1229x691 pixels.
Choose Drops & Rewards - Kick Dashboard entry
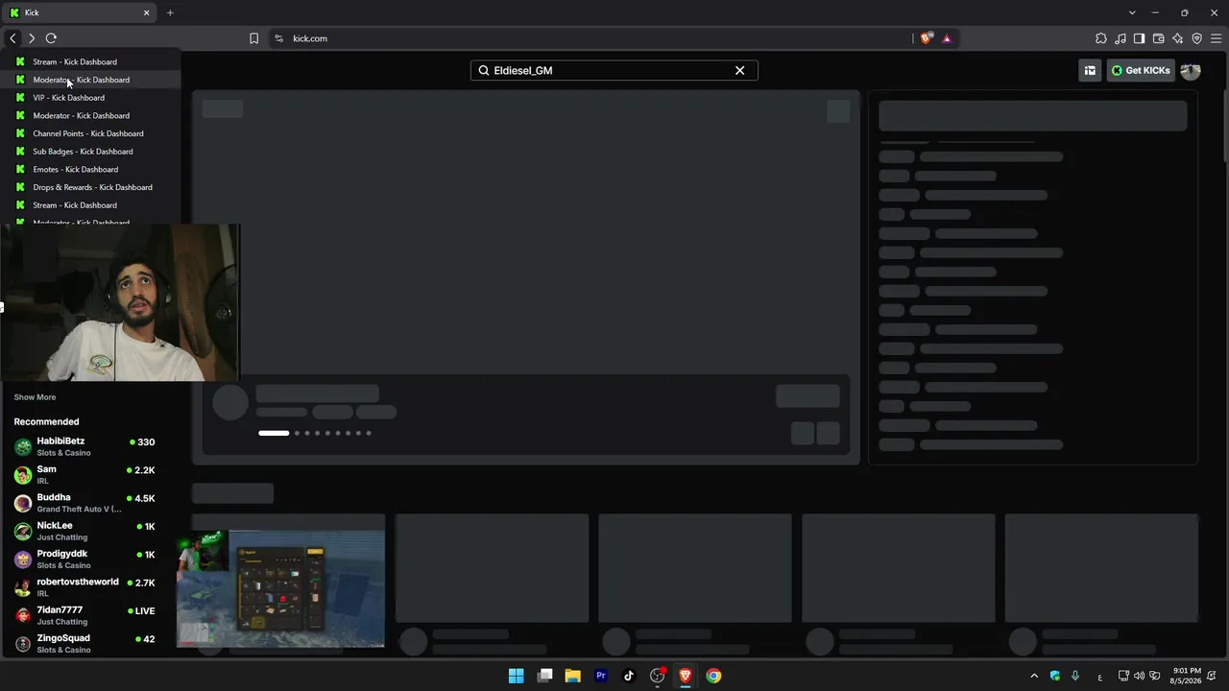tap(90, 187)
